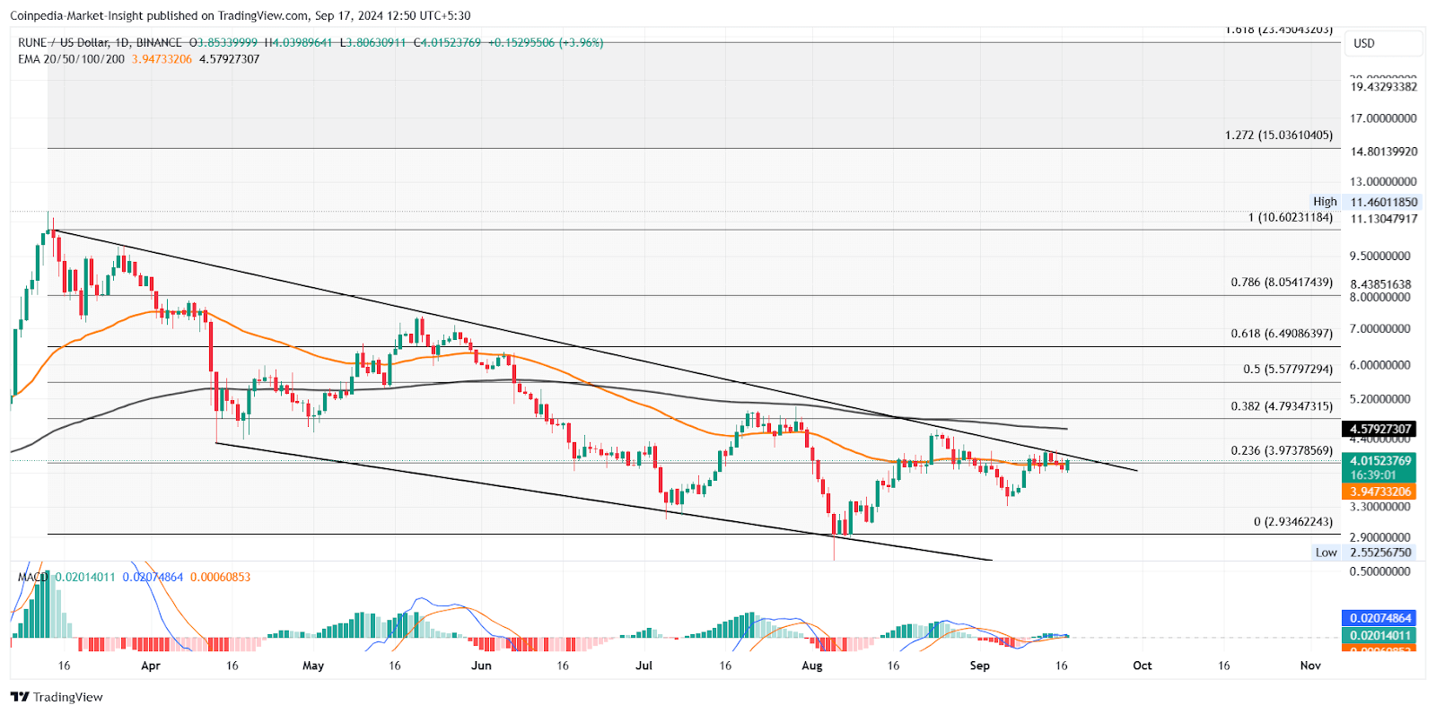This screenshot has width=1436, height=714.
Task: Click the MACD value 0.00060853
Action: pyautogui.click(x=220, y=577)
